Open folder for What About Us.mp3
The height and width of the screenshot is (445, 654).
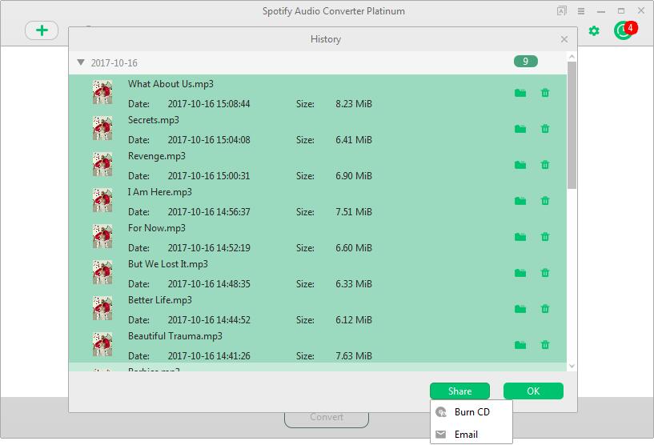(520, 93)
